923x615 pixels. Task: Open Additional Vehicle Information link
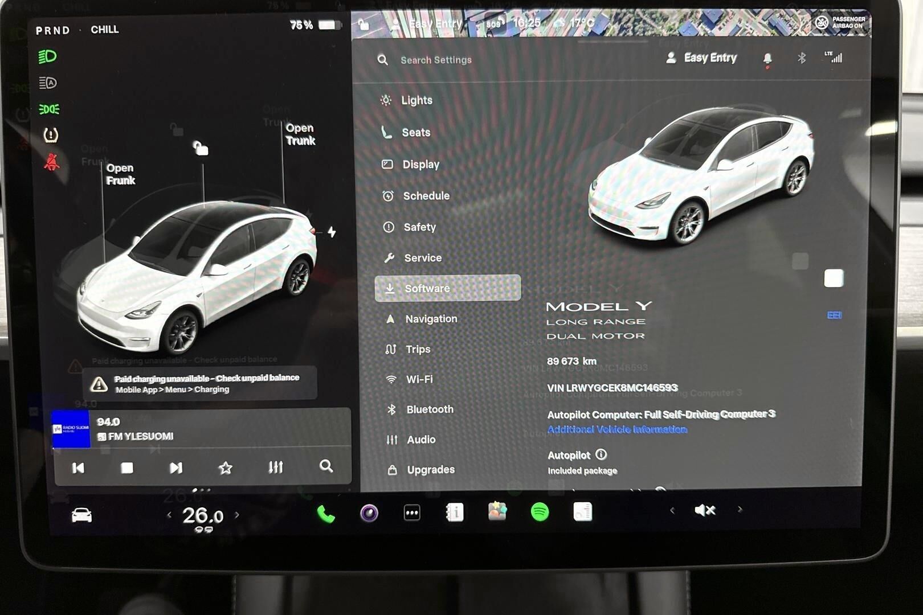[617, 429]
